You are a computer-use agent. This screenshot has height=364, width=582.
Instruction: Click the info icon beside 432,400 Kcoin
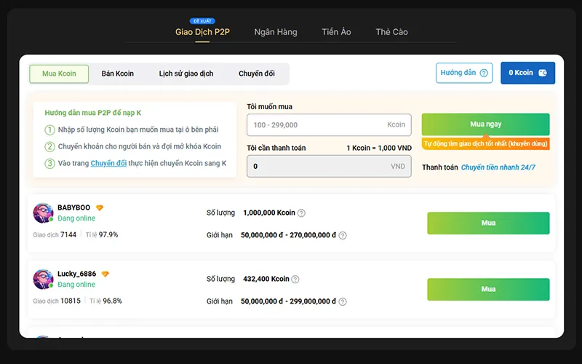tap(295, 280)
